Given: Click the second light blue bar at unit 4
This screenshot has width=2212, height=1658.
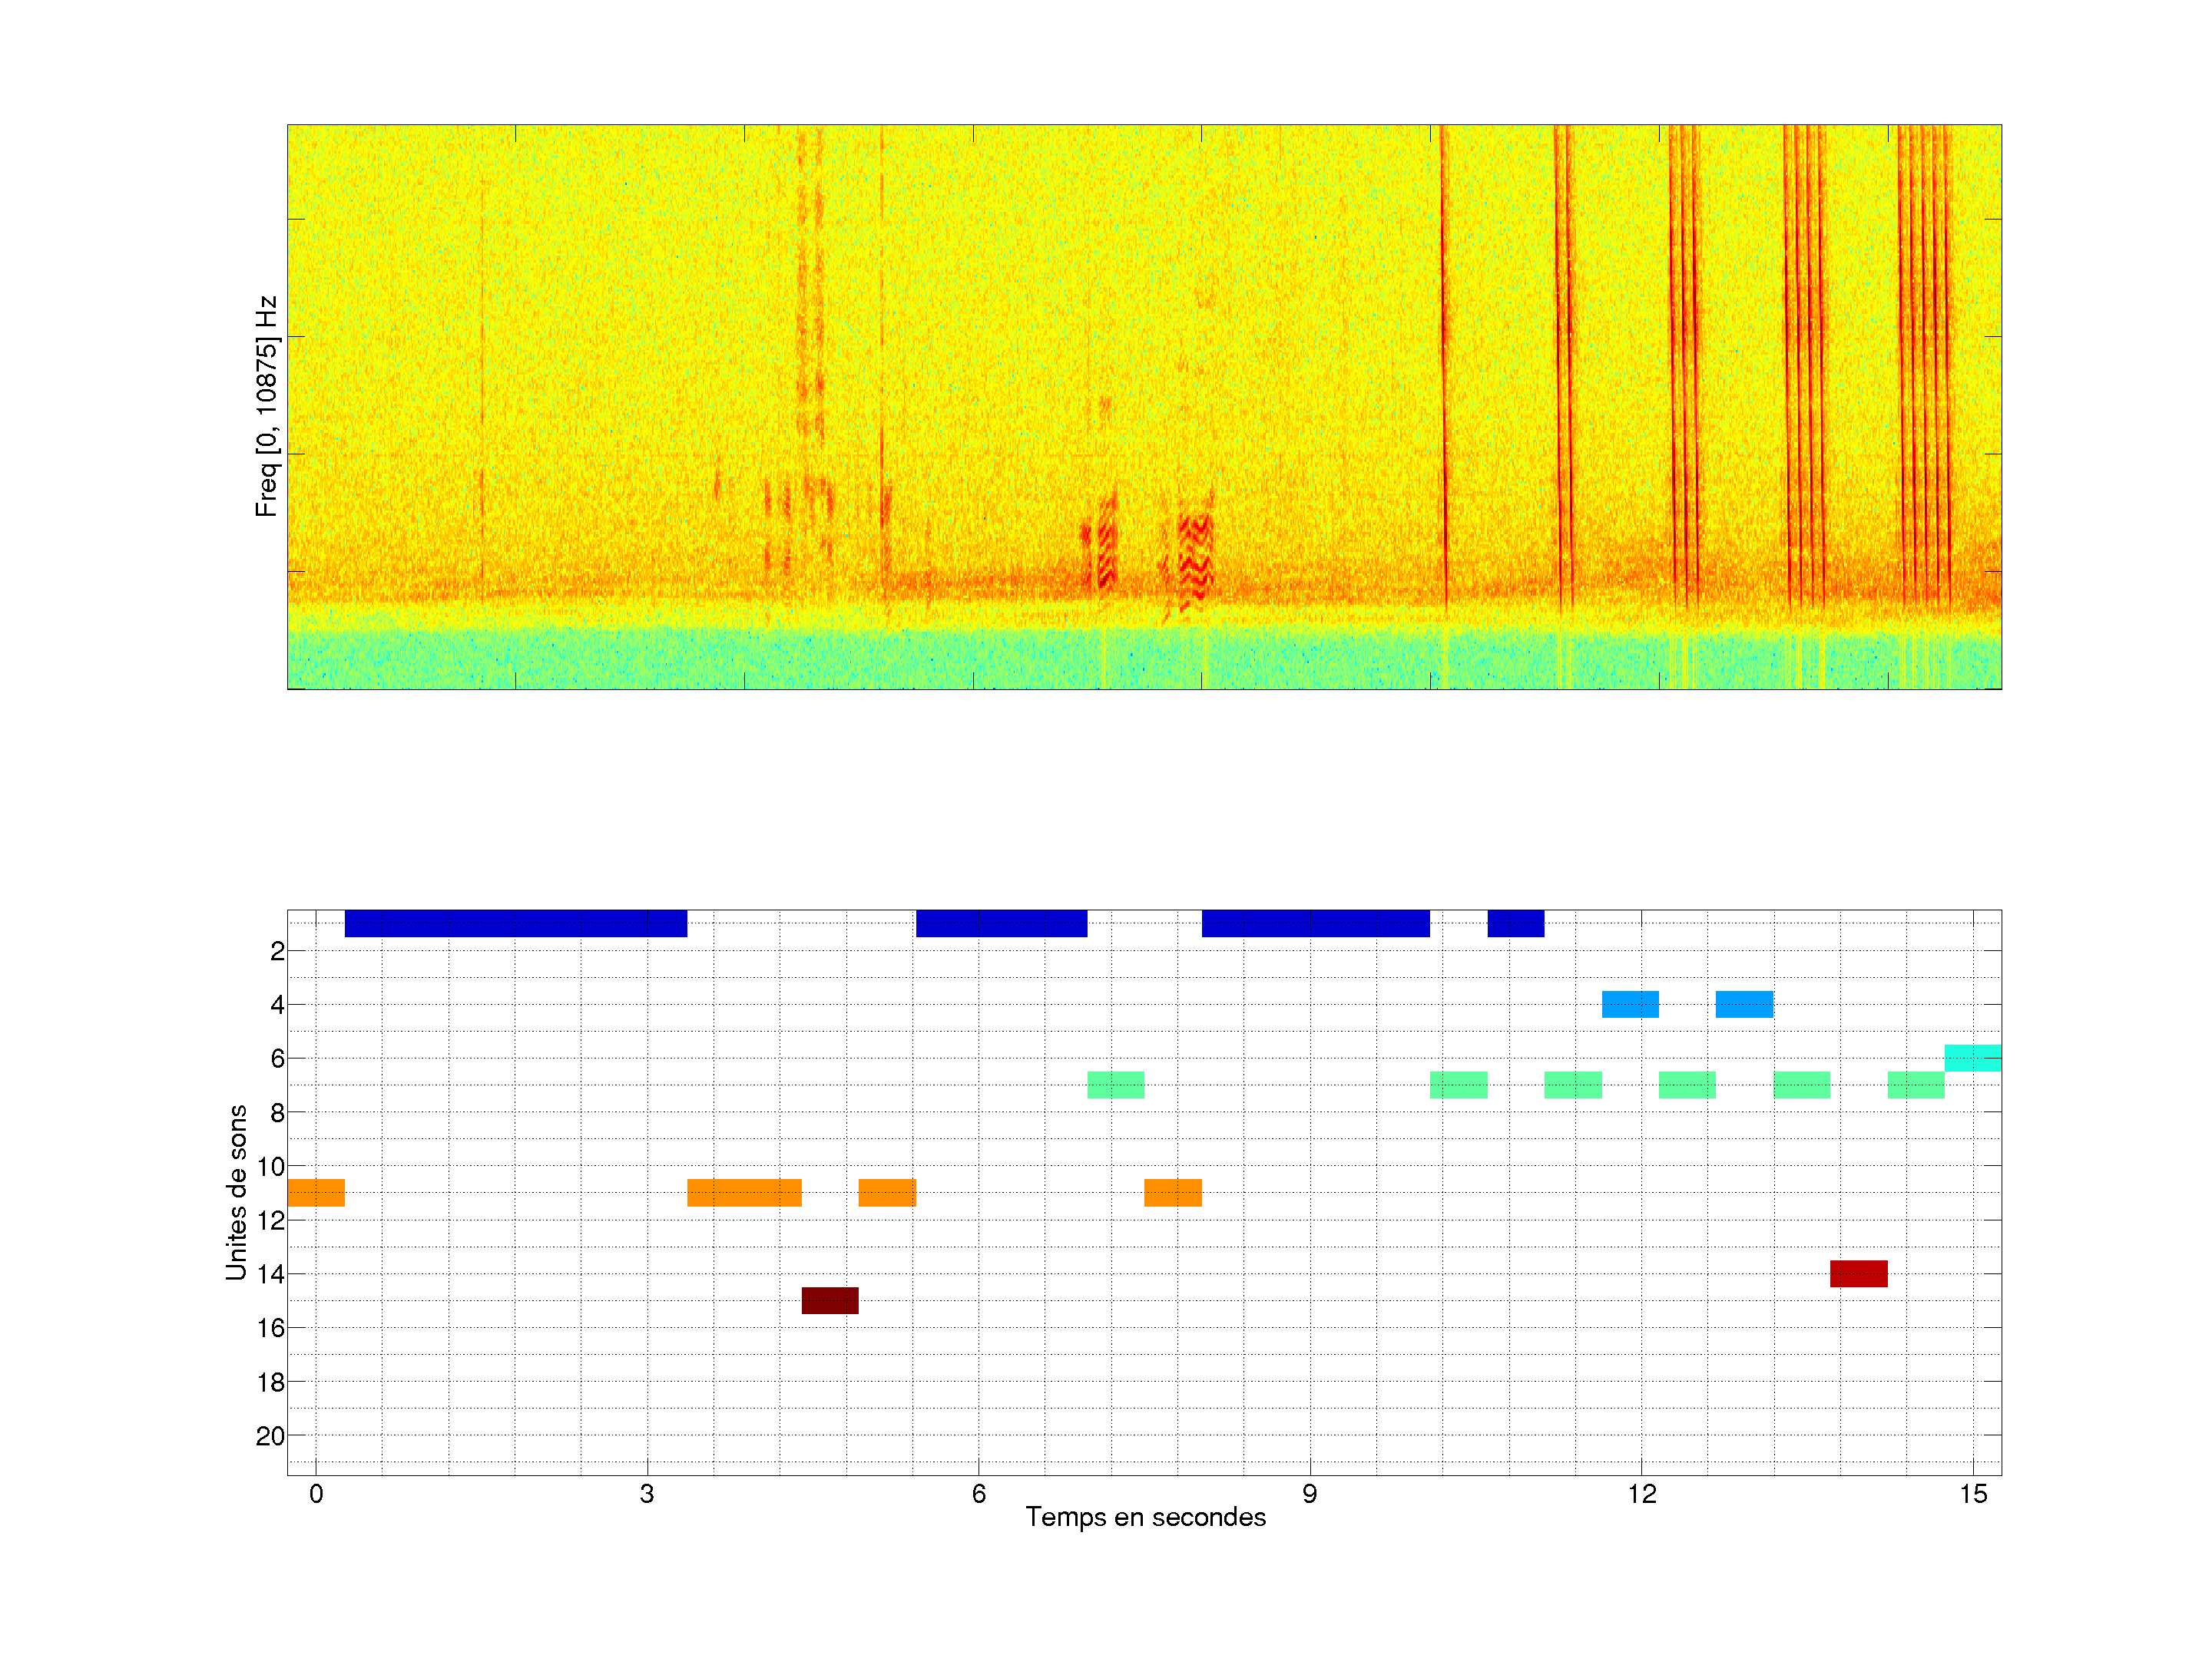Looking at the screenshot, I should (1744, 1003).
